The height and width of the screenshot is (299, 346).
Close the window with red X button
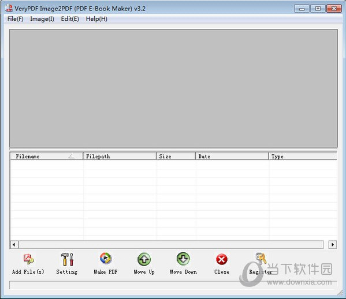(x=334, y=9)
